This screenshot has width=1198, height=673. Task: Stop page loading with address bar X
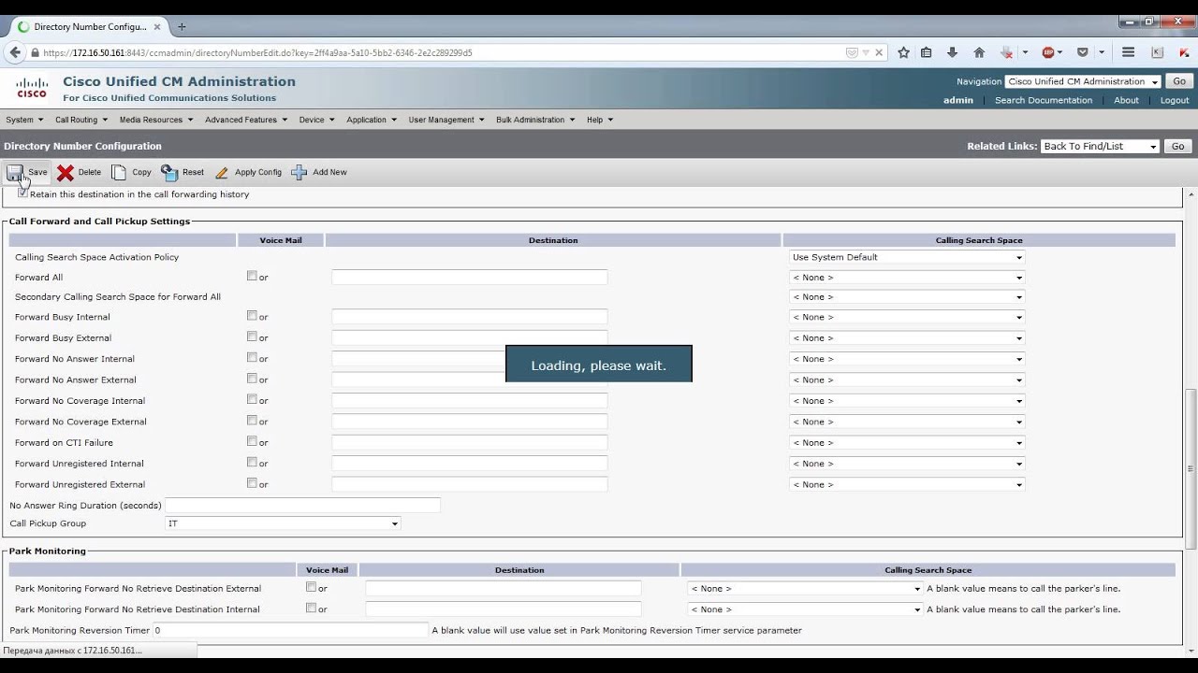pos(879,52)
